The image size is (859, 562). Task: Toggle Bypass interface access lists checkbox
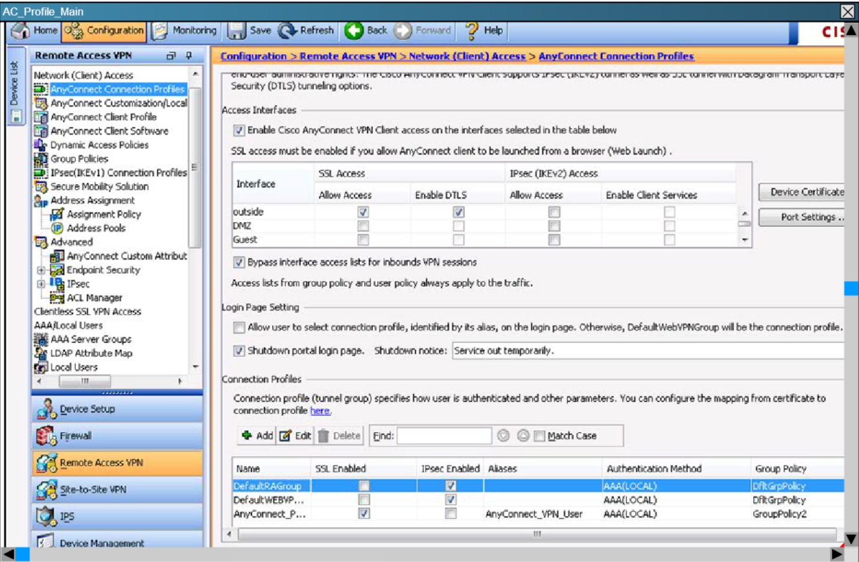pyautogui.click(x=239, y=262)
